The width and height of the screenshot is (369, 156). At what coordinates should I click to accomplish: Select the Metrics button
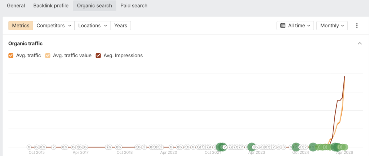click(x=21, y=26)
